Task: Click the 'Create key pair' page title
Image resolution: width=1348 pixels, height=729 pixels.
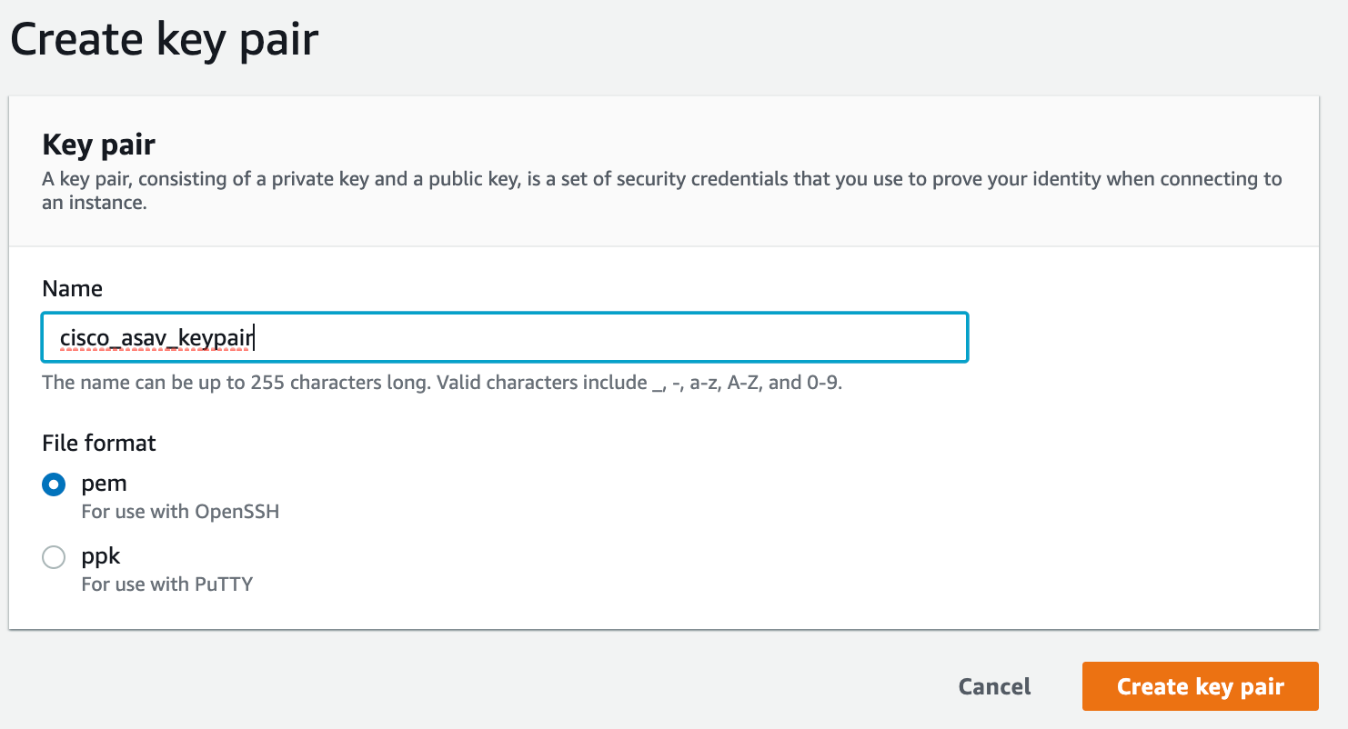Action: [x=165, y=40]
